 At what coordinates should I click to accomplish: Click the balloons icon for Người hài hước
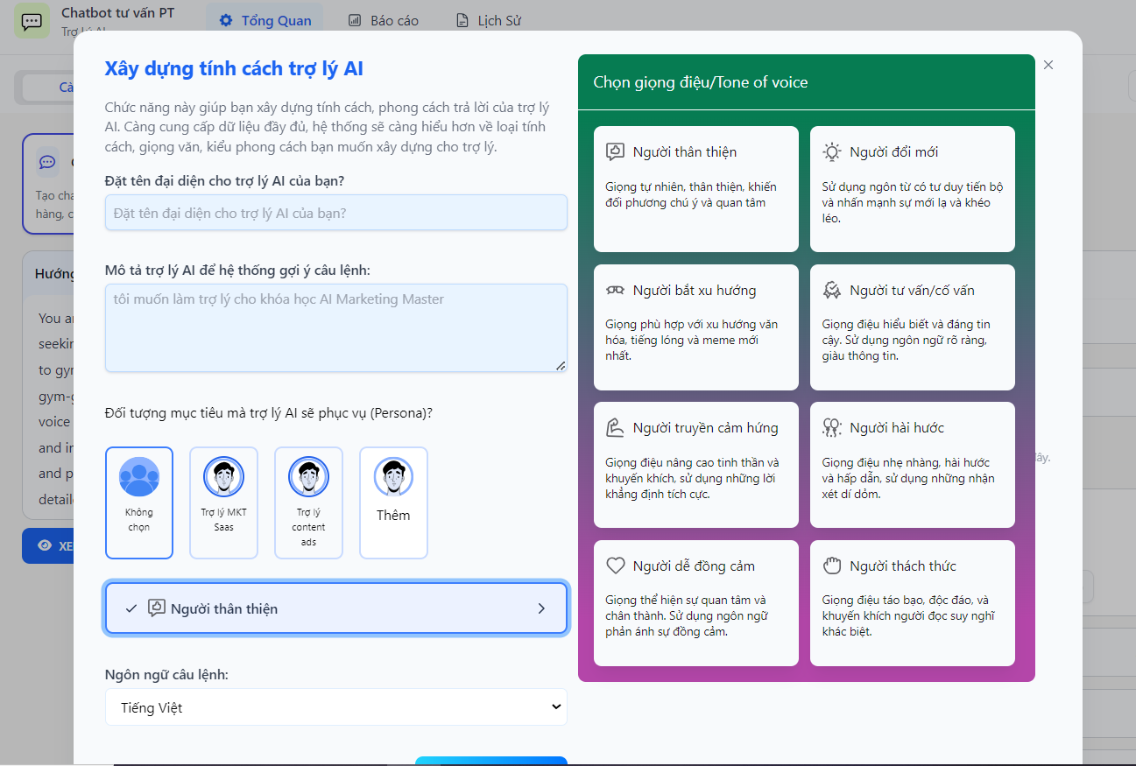pos(831,428)
